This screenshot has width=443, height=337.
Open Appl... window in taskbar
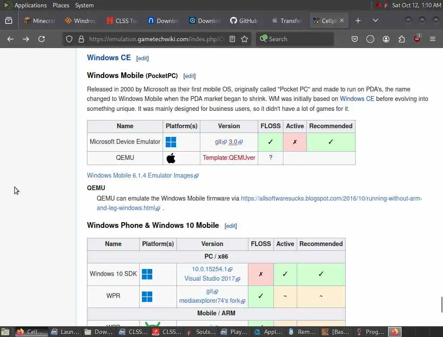coord(268,332)
